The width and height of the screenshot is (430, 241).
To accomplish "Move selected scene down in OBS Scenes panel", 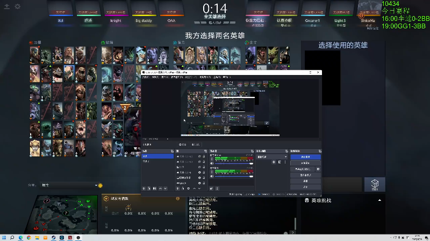I will (166, 189).
